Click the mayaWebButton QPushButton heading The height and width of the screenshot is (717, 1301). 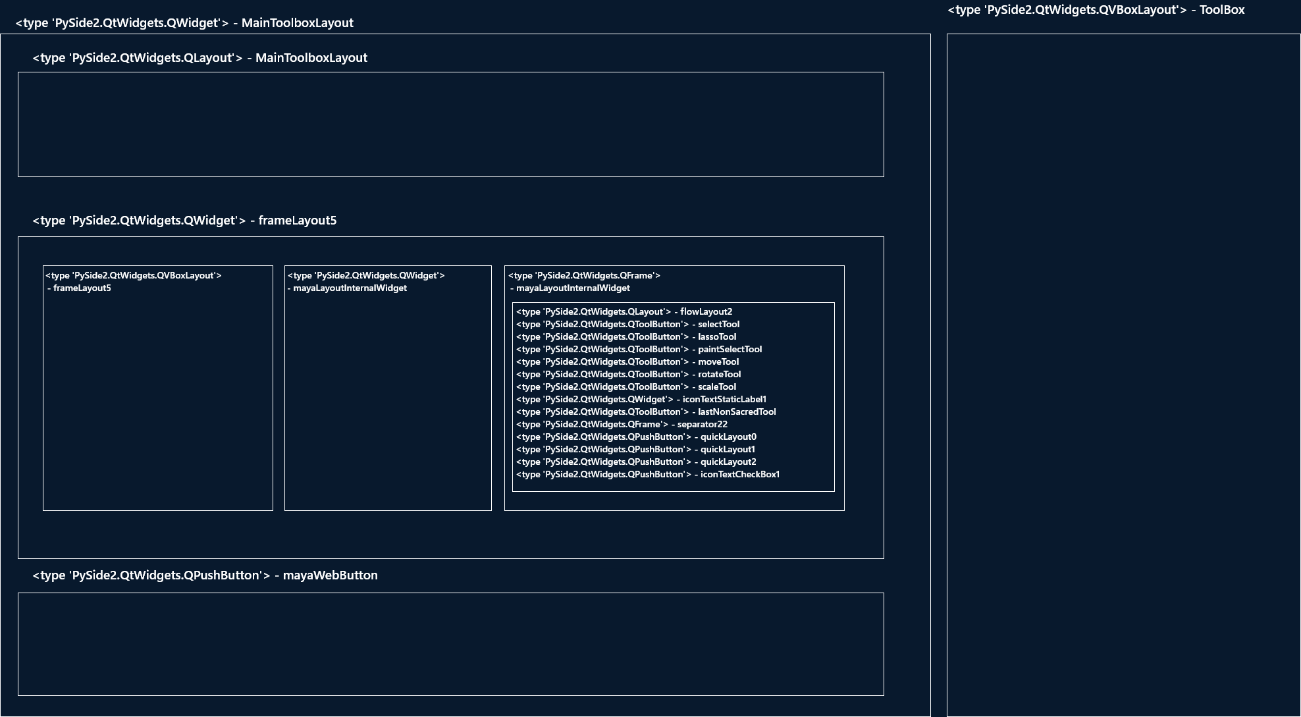(205, 575)
